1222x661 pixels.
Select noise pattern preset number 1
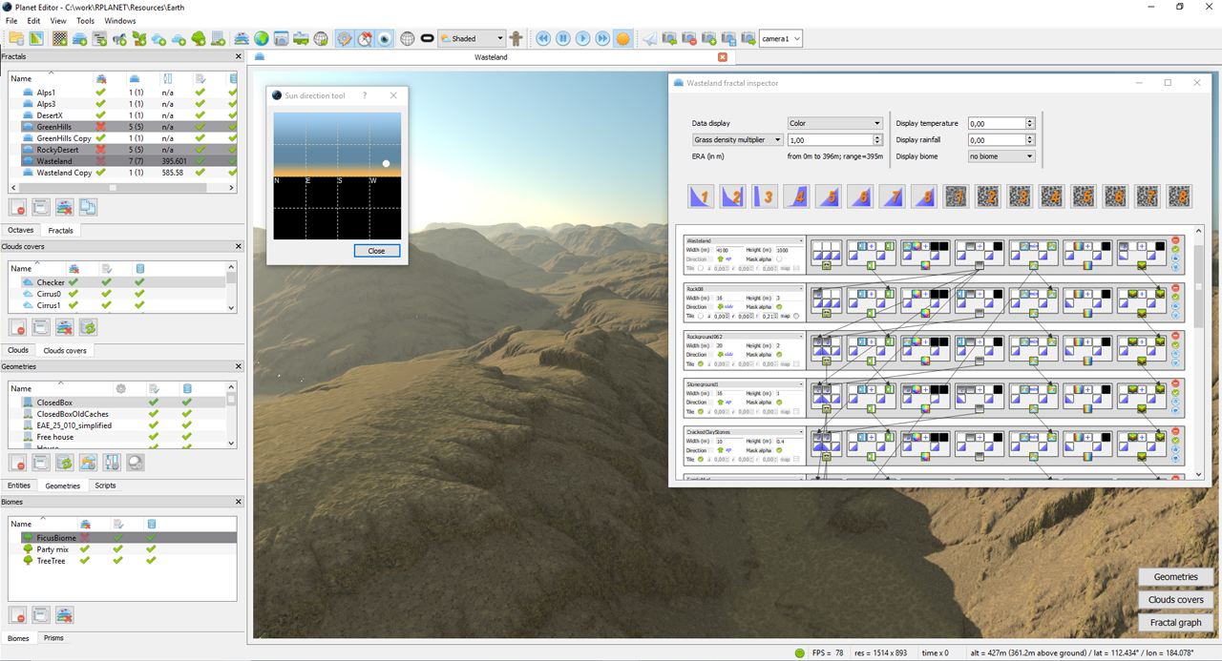(x=956, y=196)
